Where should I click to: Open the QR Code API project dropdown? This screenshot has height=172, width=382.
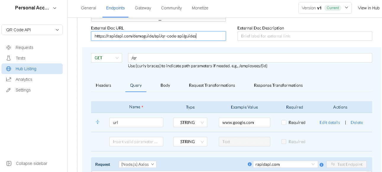pyautogui.click(x=32, y=30)
